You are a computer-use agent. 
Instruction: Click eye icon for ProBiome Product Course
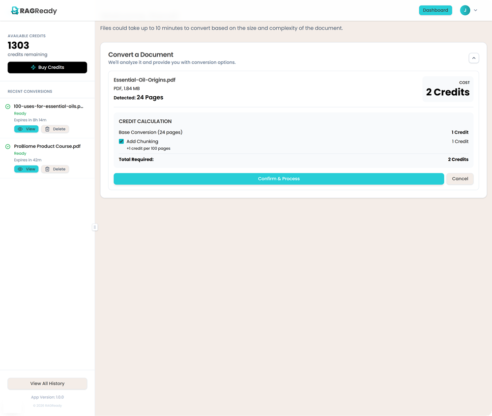tap(20, 169)
